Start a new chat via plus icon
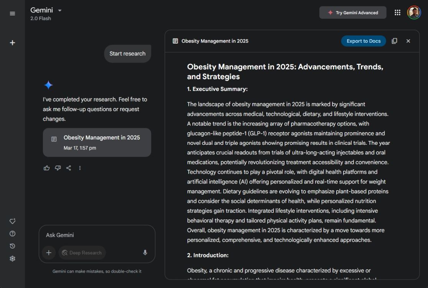The width and height of the screenshot is (428, 288). pos(12,43)
